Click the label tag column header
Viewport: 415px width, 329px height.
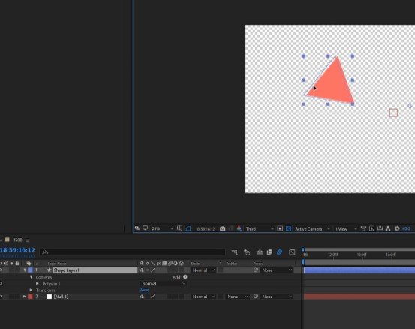click(29, 264)
